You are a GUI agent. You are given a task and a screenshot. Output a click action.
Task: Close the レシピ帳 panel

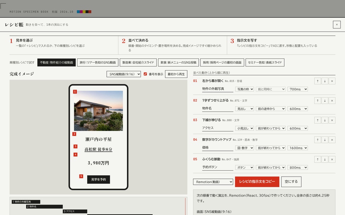[337, 25]
